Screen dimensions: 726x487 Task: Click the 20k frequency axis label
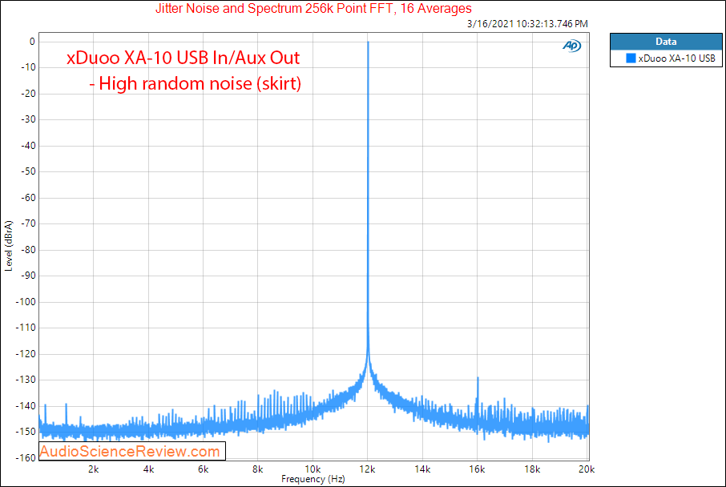tap(587, 469)
